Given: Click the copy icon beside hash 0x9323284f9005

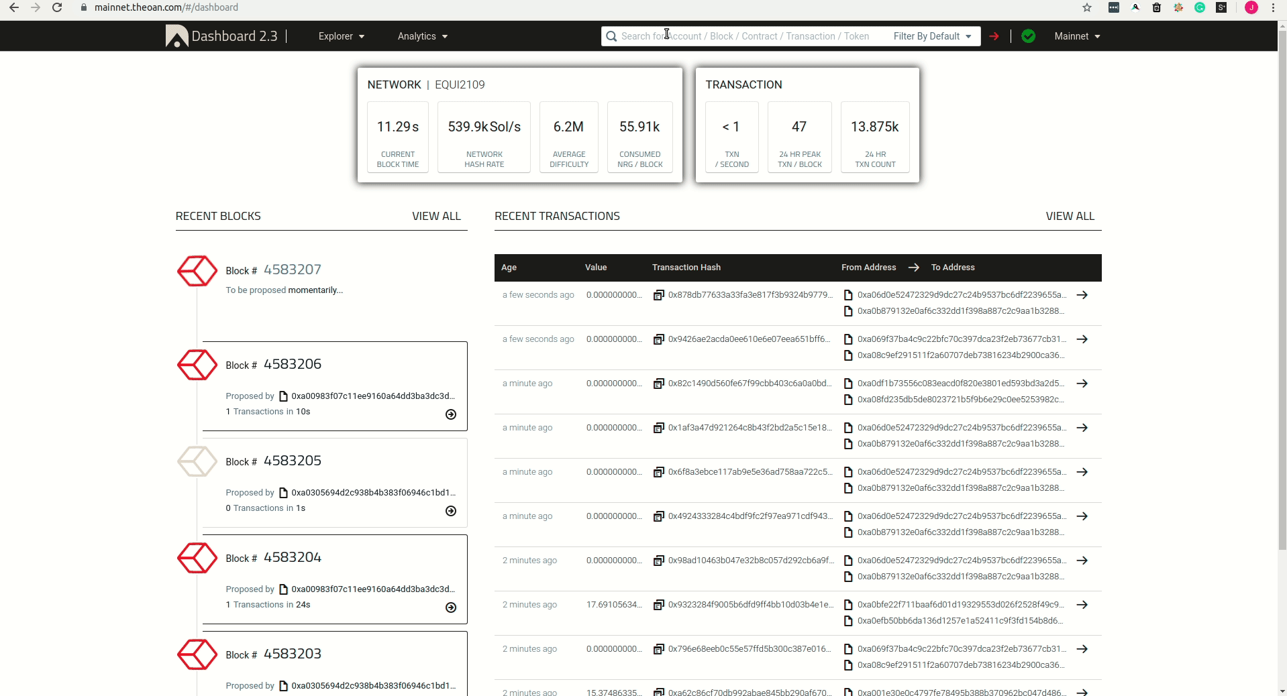Looking at the screenshot, I should [659, 605].
